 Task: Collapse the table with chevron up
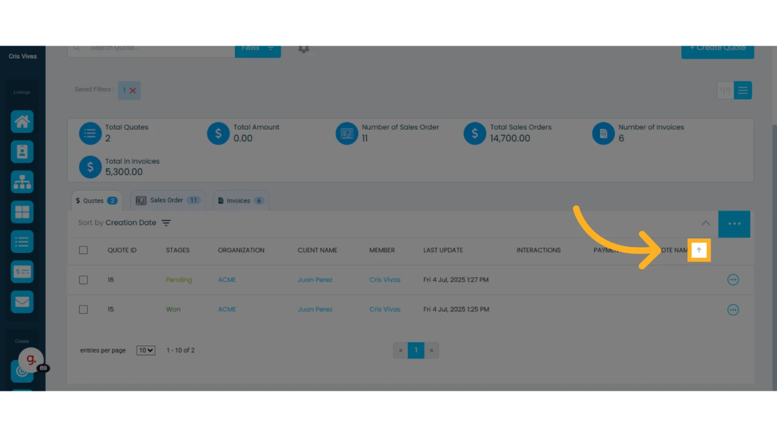click(x=706, y=223)
